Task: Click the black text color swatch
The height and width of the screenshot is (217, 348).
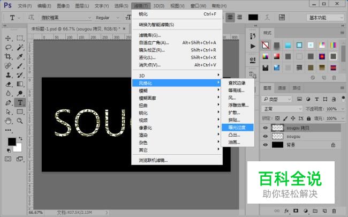Action: [x=253, y=17]
